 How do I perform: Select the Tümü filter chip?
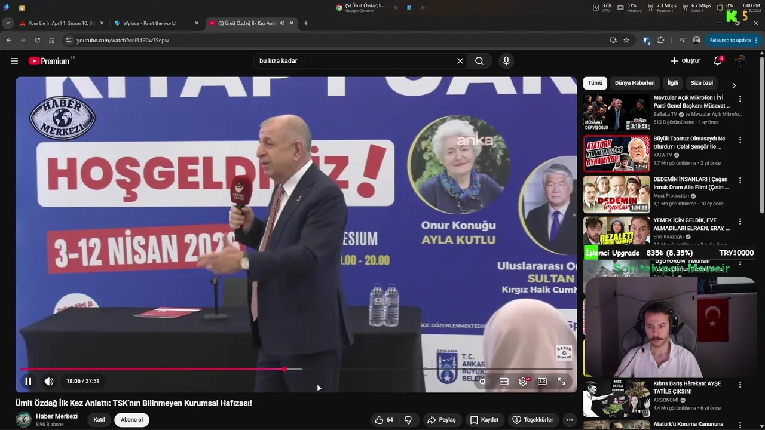[x=595, y=83]
